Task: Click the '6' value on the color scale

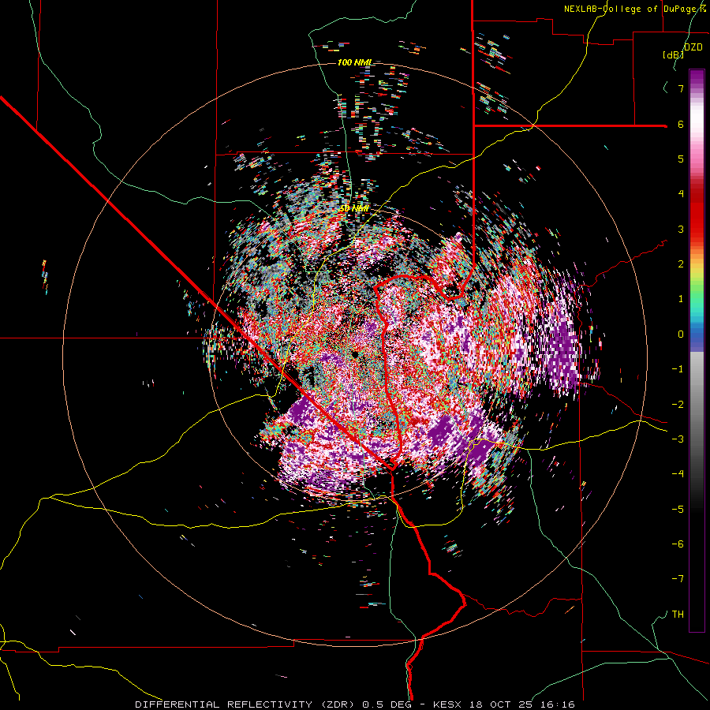Action: tap(681, 124)
